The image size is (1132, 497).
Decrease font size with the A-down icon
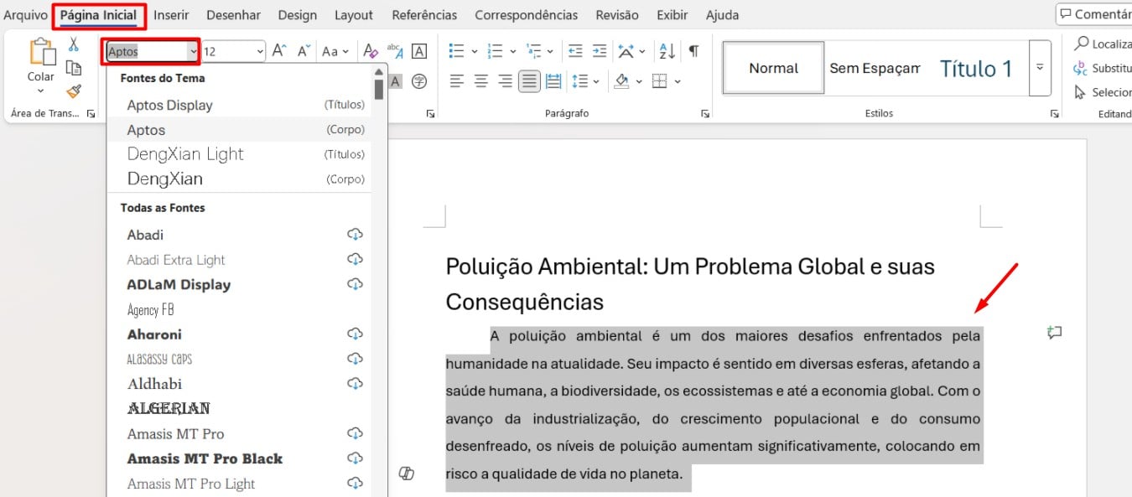coord(304,51)
